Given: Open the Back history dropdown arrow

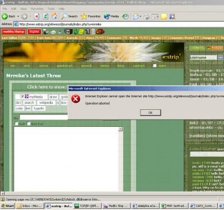Looking at the screenshot, I should coord(18,16).
